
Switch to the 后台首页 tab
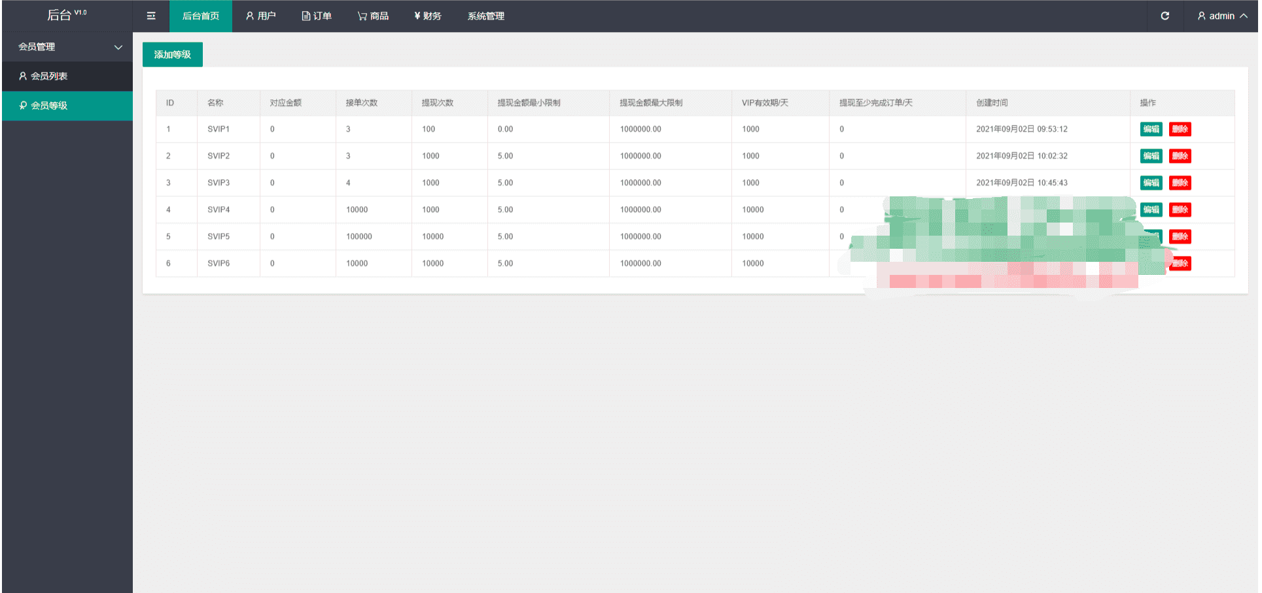point(201,16)
